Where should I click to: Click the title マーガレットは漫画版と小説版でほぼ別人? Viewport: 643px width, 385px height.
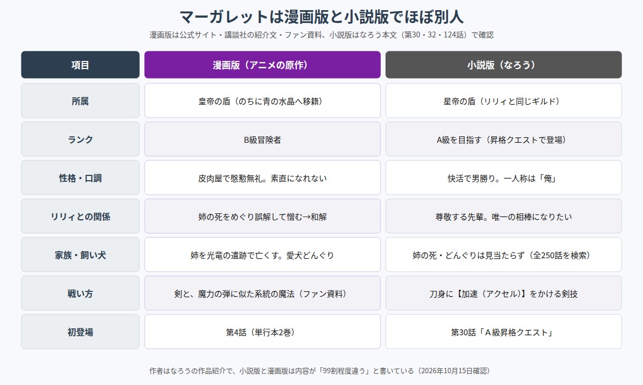coord(322,17)
